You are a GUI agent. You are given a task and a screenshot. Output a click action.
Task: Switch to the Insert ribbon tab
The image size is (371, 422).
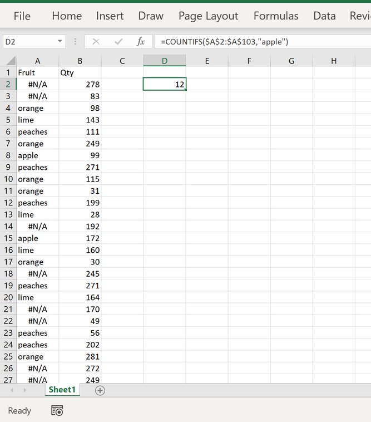tap(110, 16)
